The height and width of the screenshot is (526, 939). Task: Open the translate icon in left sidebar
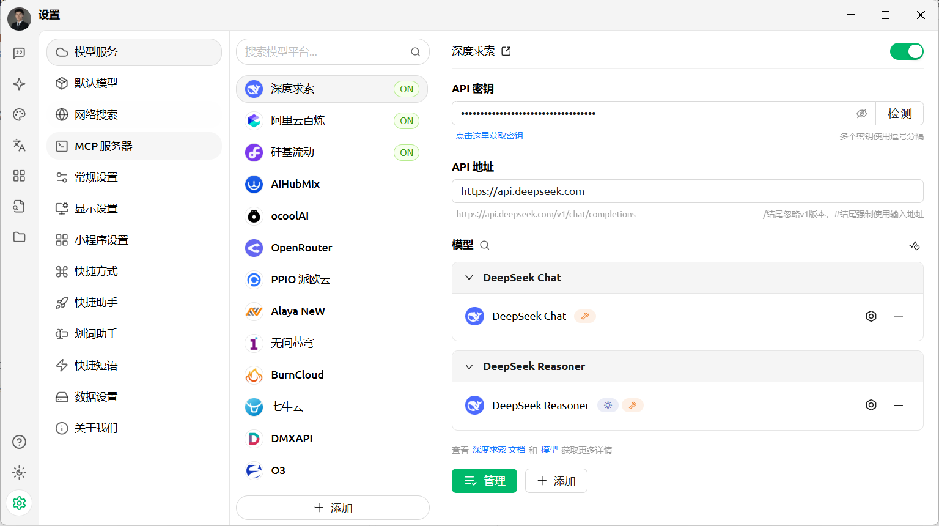pyautogui.click(x=19, y=145)
